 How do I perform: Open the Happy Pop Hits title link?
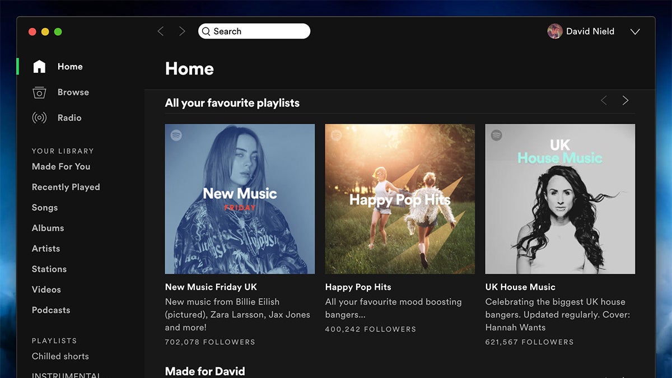point(358,287)
